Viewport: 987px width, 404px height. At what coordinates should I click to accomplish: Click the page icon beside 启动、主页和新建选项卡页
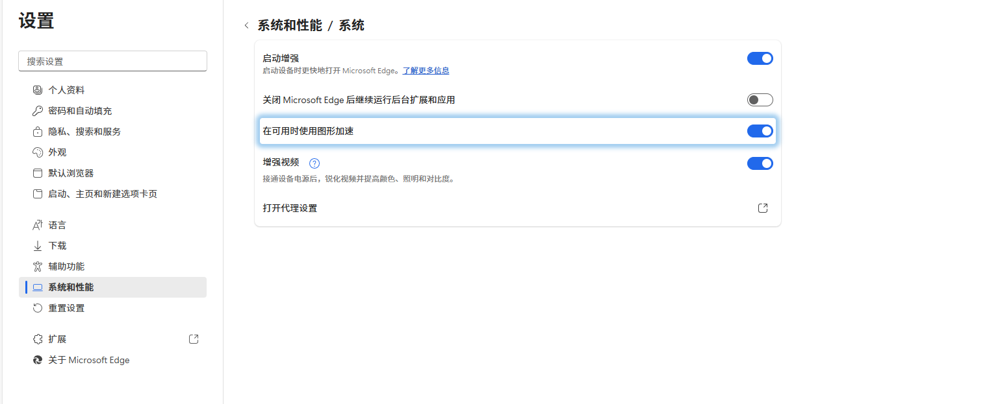coord(37,194)
